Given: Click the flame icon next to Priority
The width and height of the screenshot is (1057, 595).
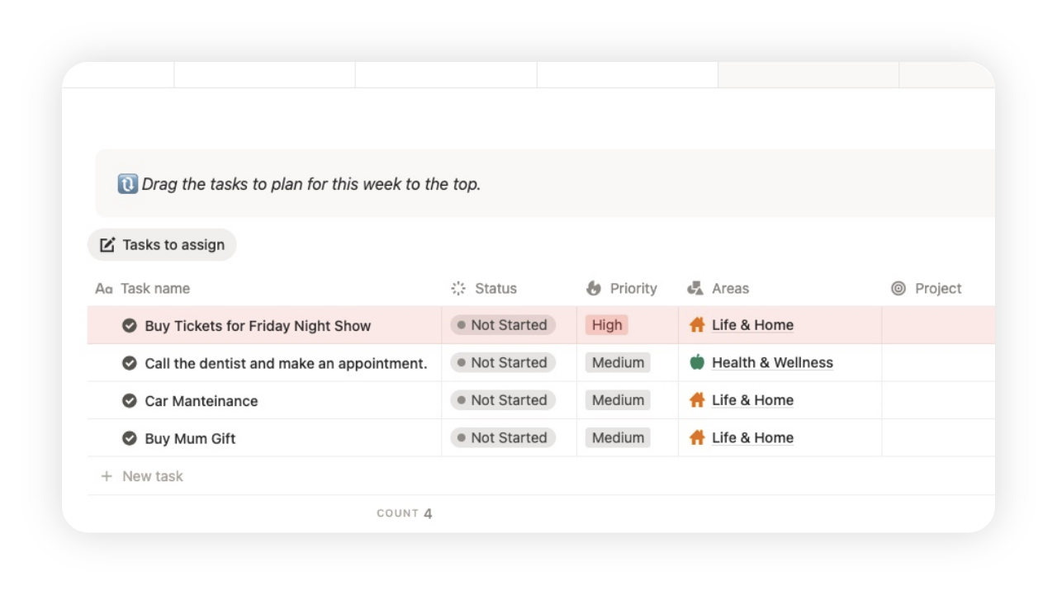Looking at the screenshot, I should click(595, 288).
